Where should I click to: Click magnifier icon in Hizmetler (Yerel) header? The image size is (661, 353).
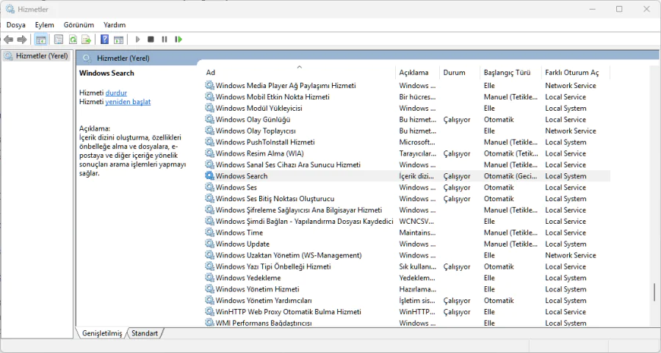87,58
